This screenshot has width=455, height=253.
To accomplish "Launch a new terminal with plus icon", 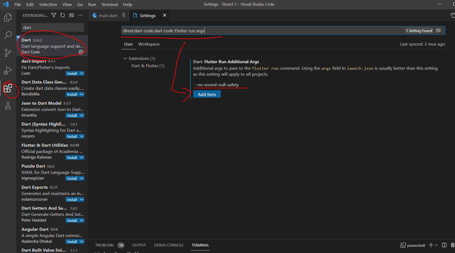I will click(x=431, y=245).
